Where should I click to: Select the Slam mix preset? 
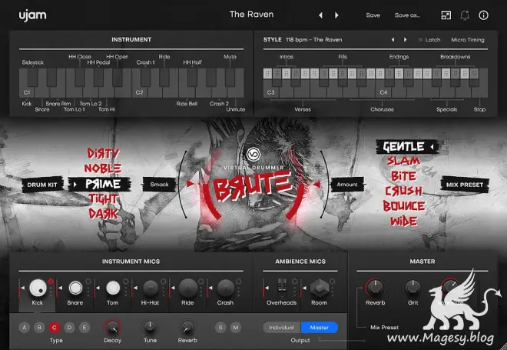[404, 161]
